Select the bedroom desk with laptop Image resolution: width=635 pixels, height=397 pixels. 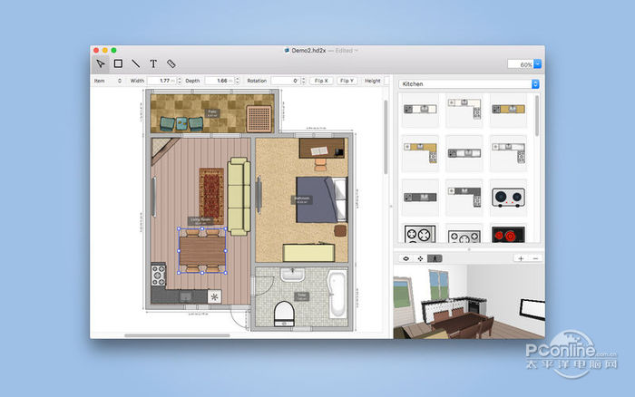[322, 148]
